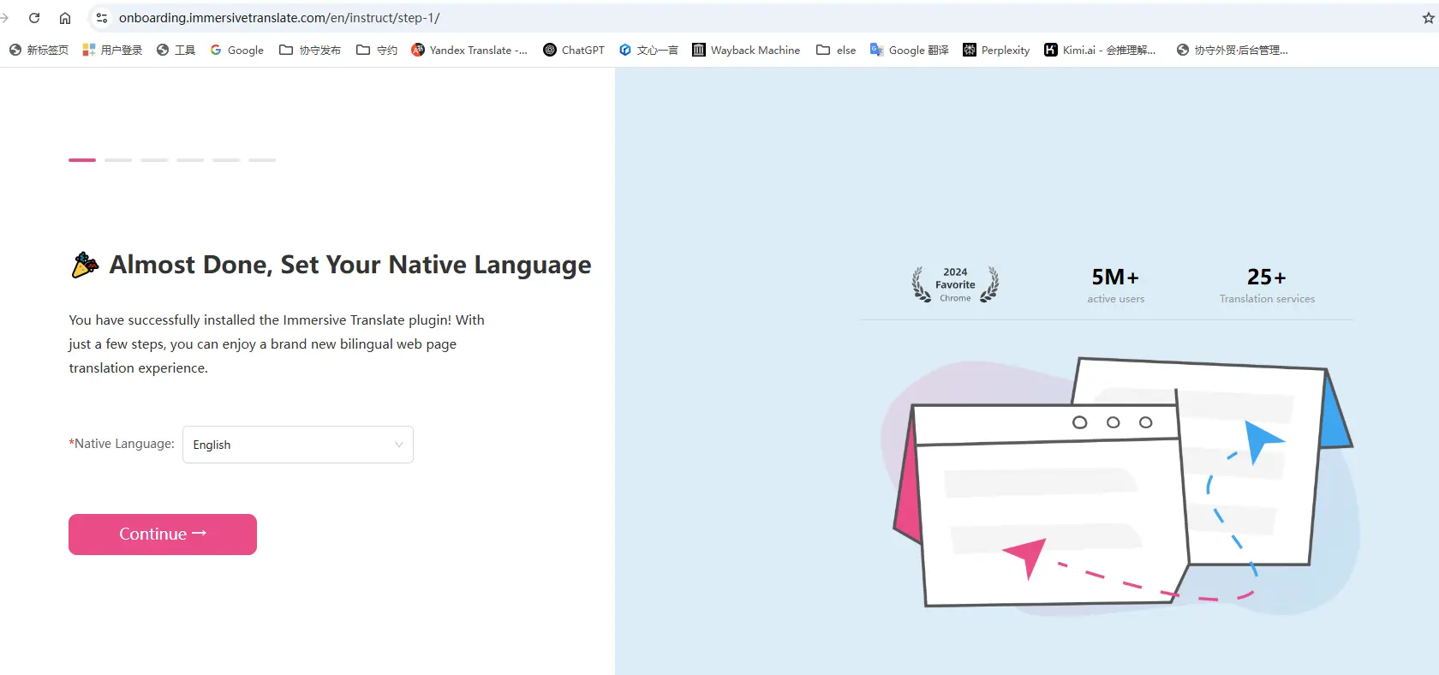The image size is (1439, 675).
Task: Open the Google 翻译 bookmark
Action: pos(910,51)
